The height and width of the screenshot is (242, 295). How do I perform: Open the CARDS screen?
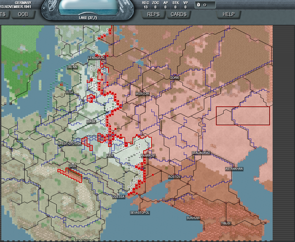pyautogui.click(x=178, y=14)
